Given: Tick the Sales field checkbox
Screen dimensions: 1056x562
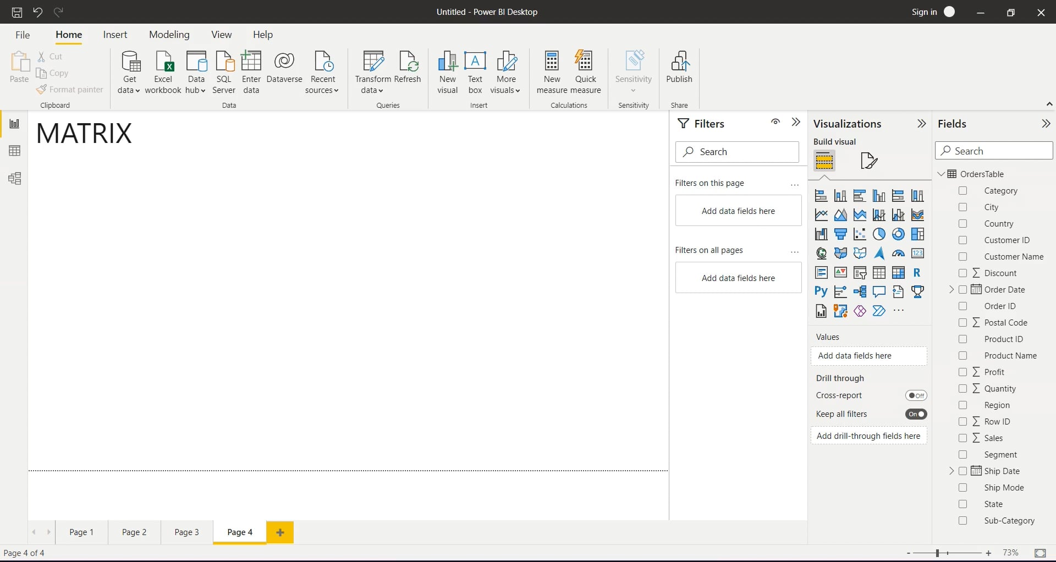Looking at the screenshot, I should coord(963,438).
